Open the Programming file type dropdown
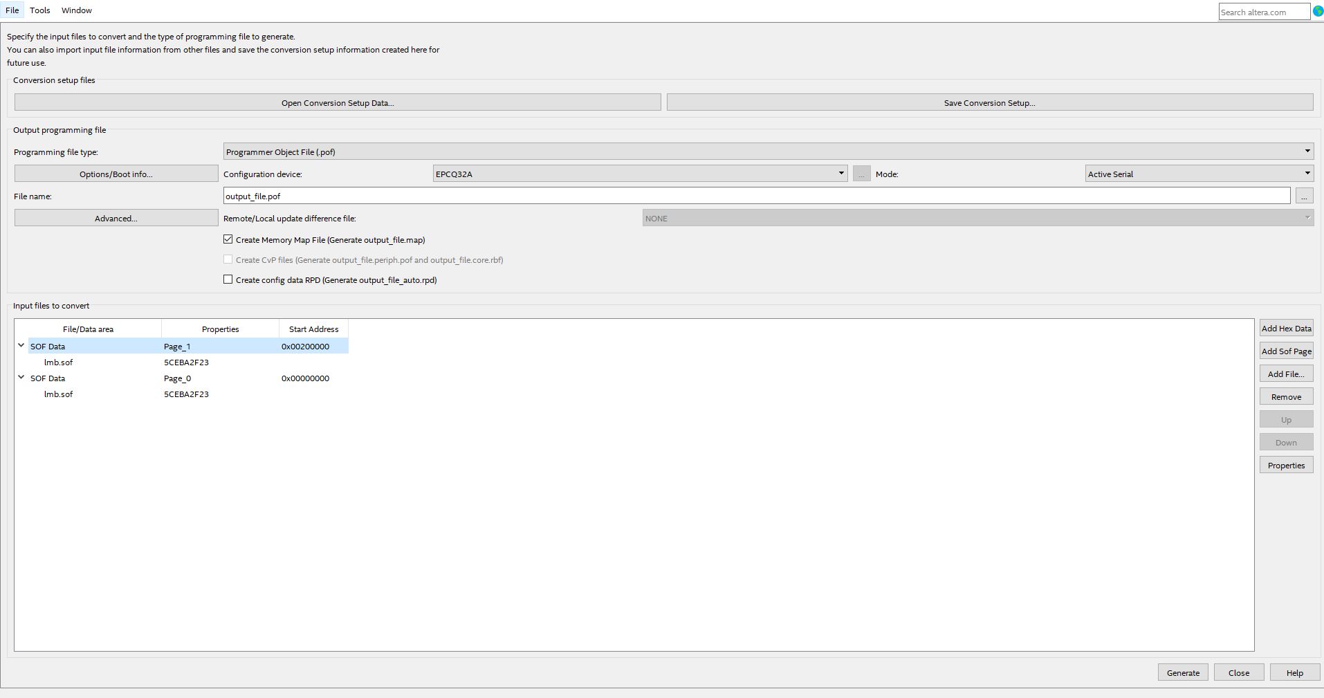Screen dimensions: 1324x698 point(769,151)
